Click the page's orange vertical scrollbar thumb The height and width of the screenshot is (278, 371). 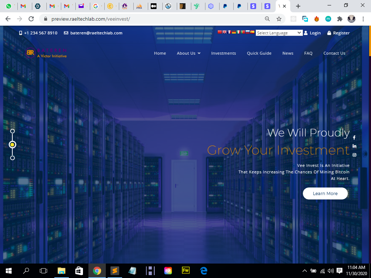370,41
